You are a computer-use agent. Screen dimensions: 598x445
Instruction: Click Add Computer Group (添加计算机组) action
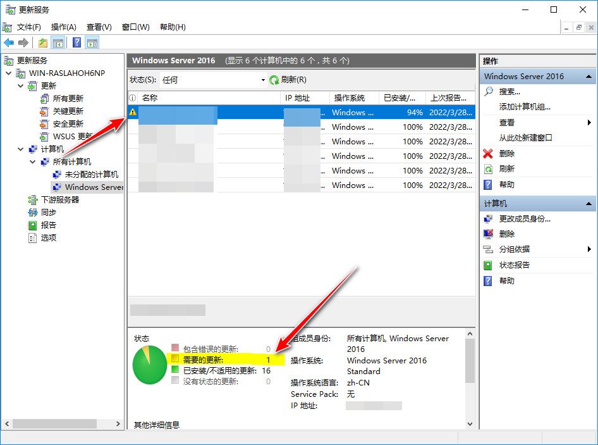(525, 107)
